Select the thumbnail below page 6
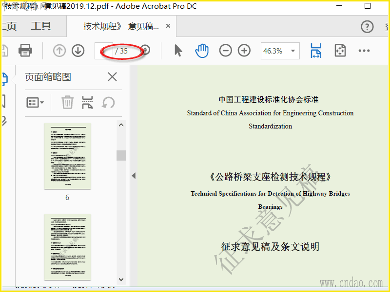The image size is (390, 292). point(67,247)
